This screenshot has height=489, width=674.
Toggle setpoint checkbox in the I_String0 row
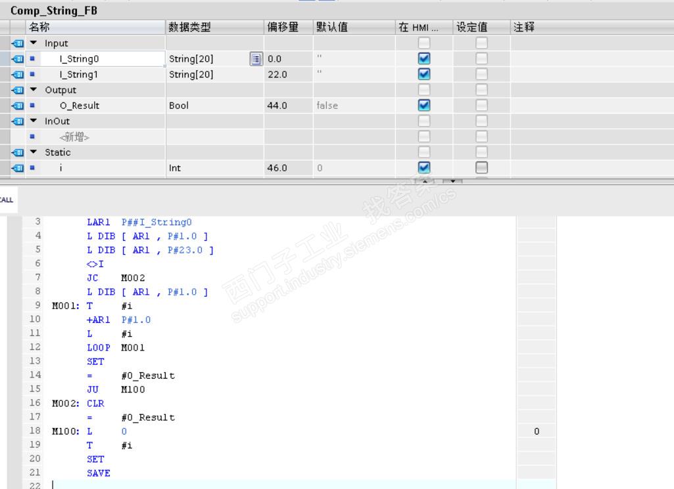pos(481,58)
